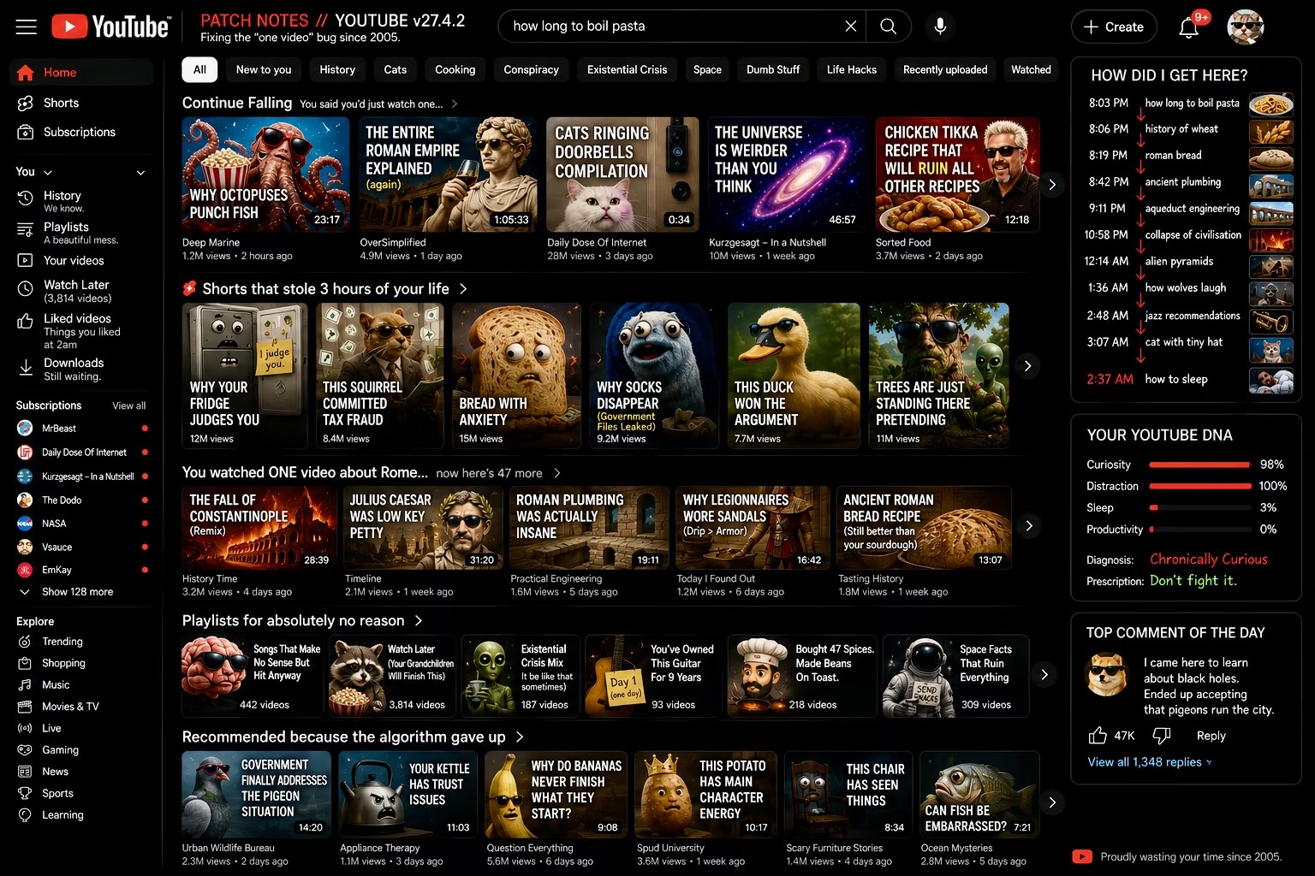Like the top comment
The height and width of the screenshot is (876, 1315).
click(1098, 736)
